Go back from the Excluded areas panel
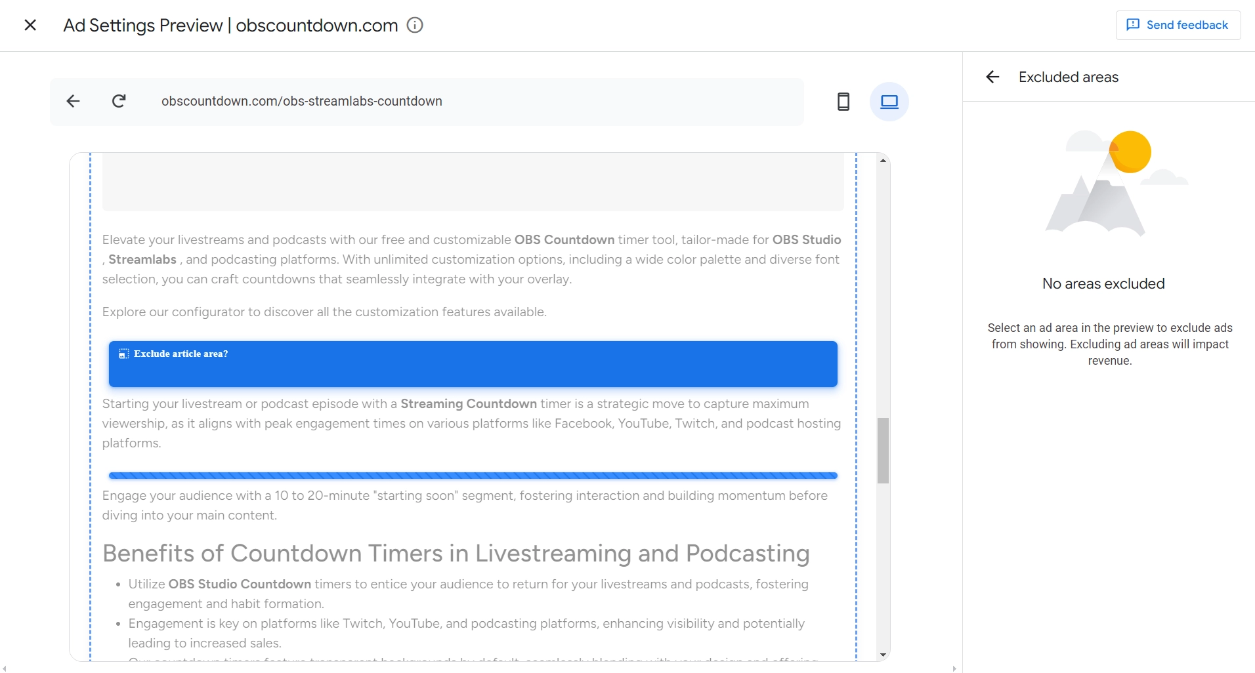The width and height of the screenshot is (1255, 673). pyautogui.click(x=992, y=77)
